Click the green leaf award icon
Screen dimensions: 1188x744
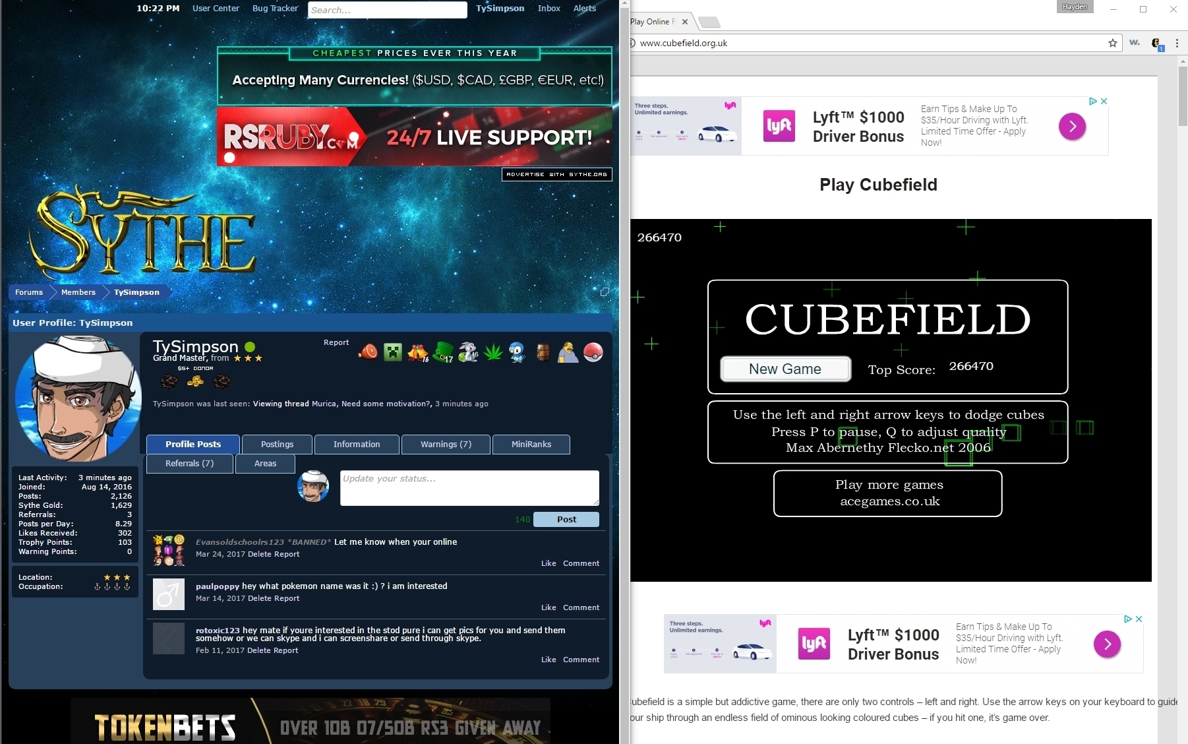coord(493,352)
